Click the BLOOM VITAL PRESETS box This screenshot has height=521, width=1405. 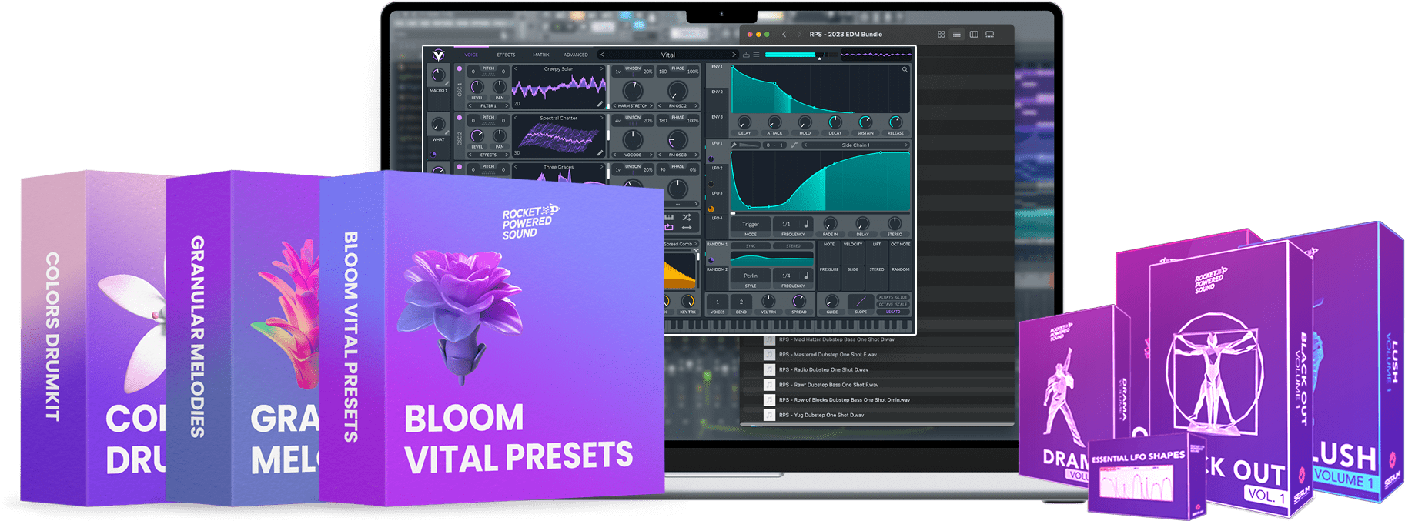(x=492, y=339)
